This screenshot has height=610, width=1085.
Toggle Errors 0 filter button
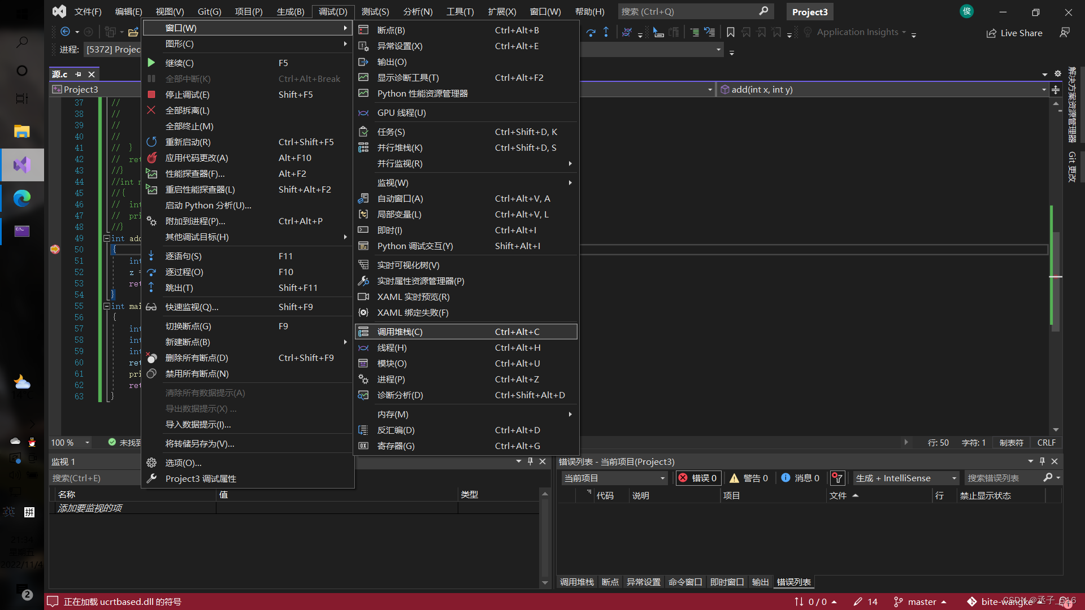698,478
